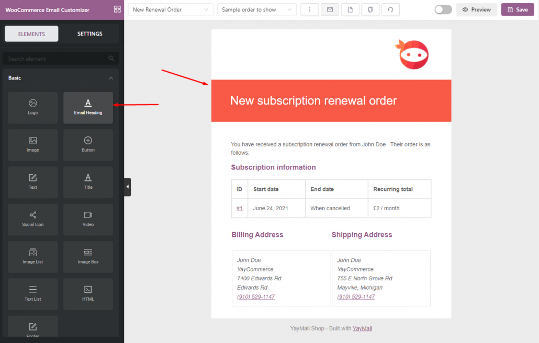Click the 'Recurring total' column header
539x343 pixels.
tap(399, 189)
